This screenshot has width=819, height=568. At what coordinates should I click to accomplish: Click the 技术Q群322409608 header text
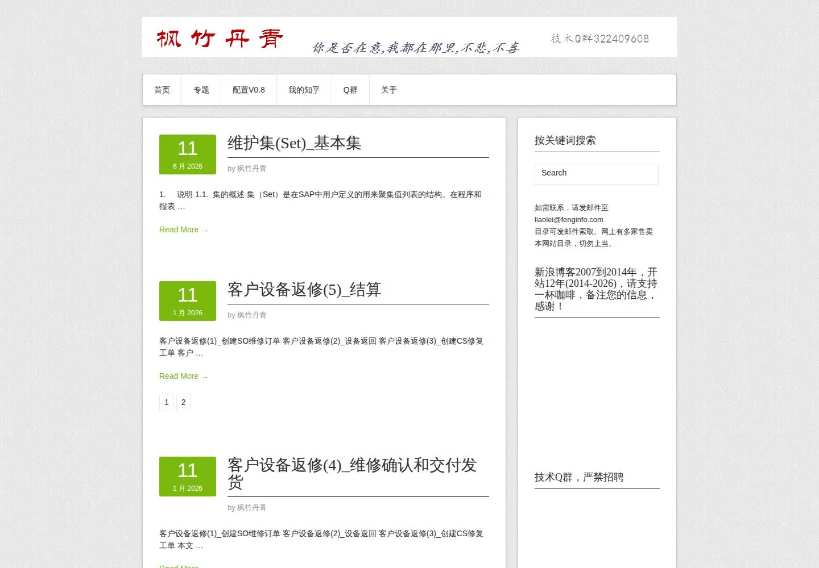pyautogui.click(x=599, y=39)
